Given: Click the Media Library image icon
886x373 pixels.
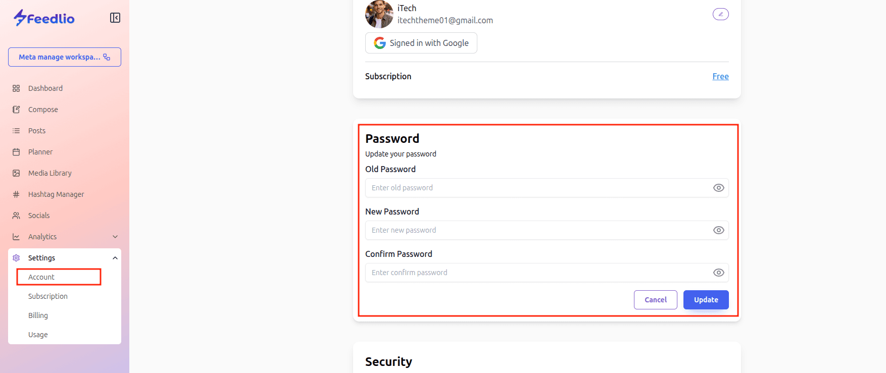Looking at the screenshot, I should pyautogui.click(x=16, y=173).
